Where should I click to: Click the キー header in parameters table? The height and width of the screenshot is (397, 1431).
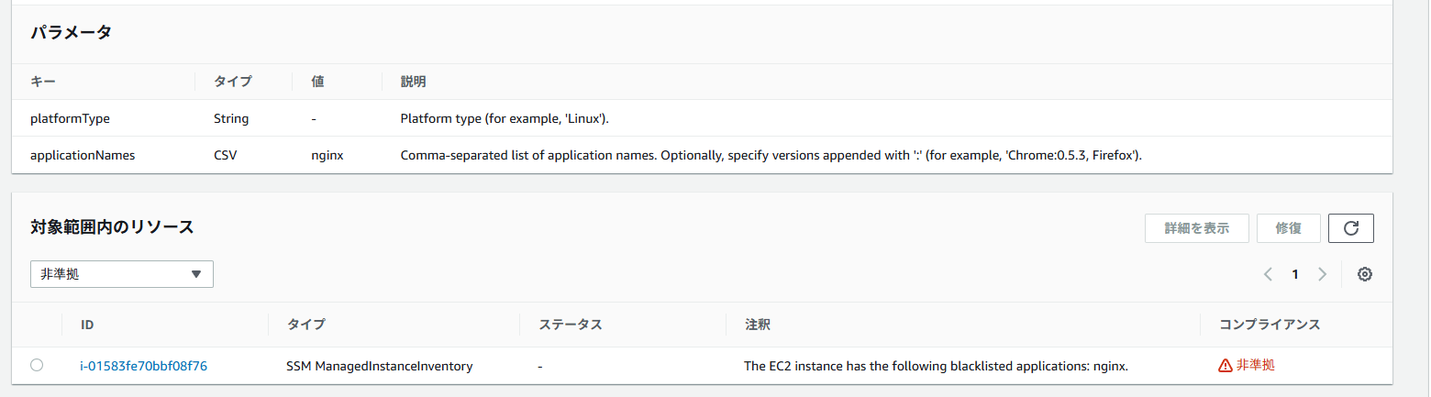43,82
